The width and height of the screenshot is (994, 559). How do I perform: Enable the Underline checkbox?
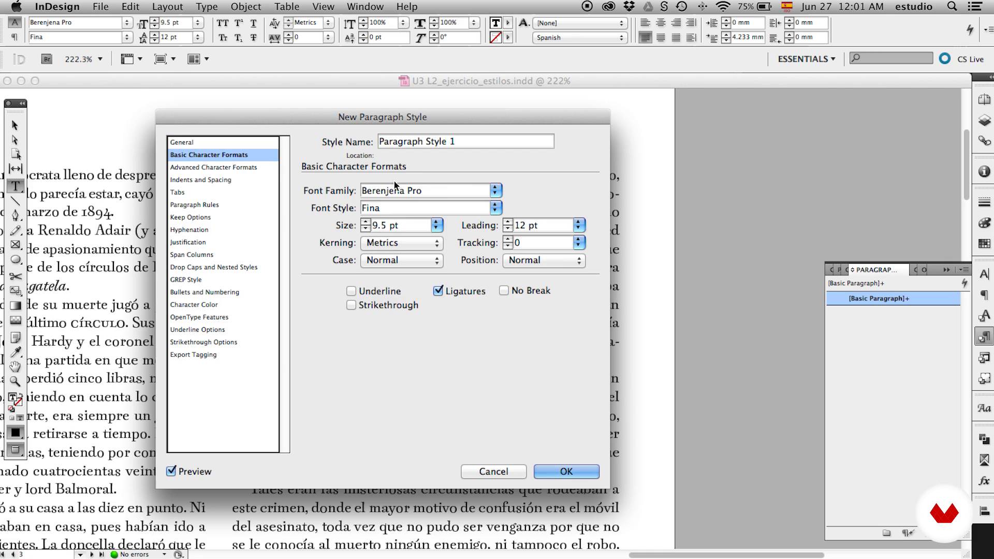(352, 291)
